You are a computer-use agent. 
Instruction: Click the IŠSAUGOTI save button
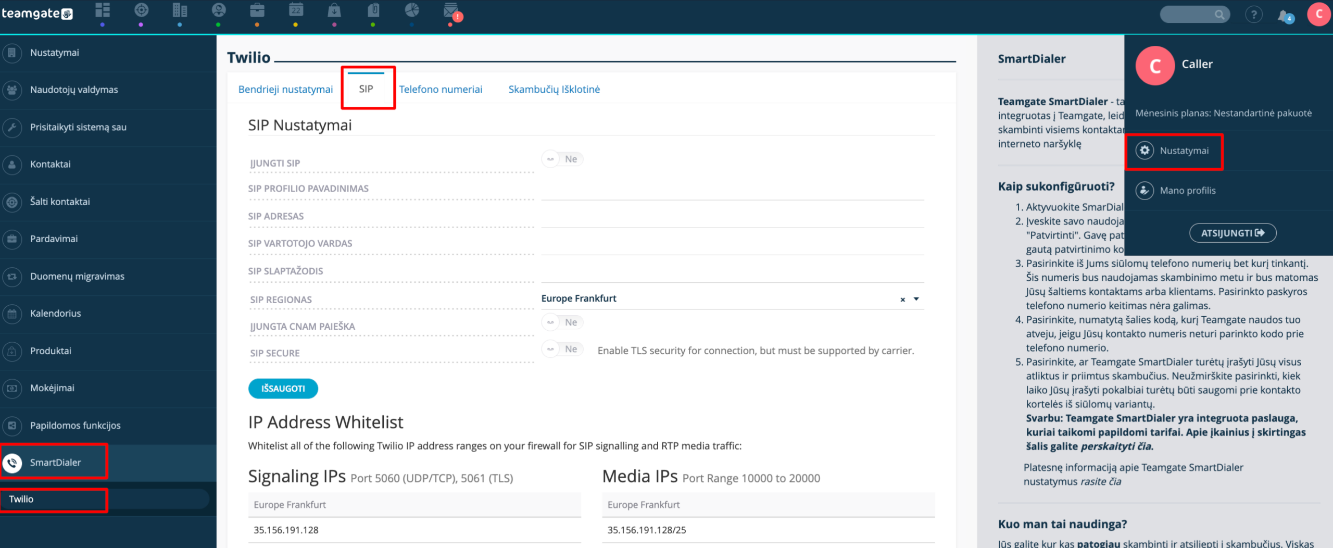point(283,389)
